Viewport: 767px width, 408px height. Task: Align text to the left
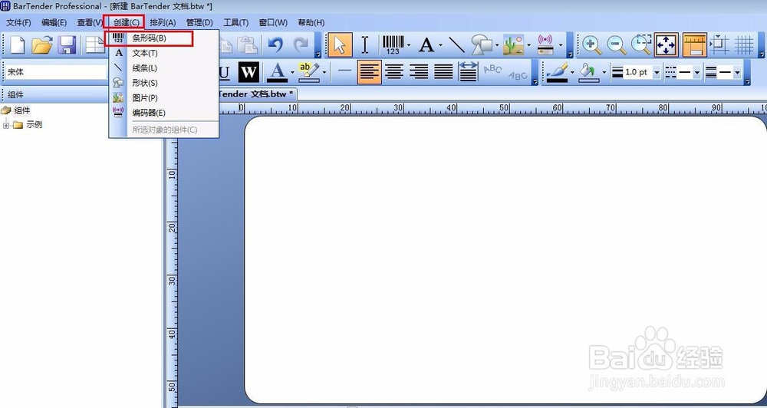(370, 72)
